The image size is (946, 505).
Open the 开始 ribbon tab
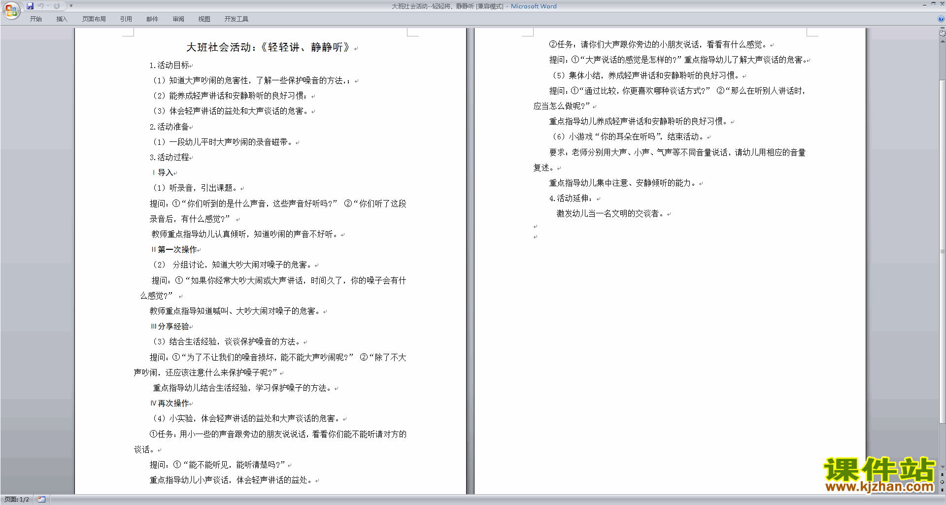(x=35, y=19)
